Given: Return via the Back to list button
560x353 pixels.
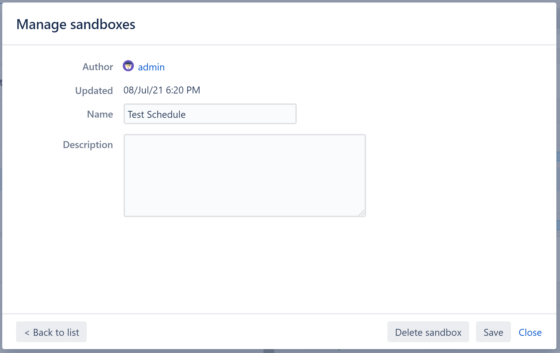Looking at the screenshot, I should 51,332.
